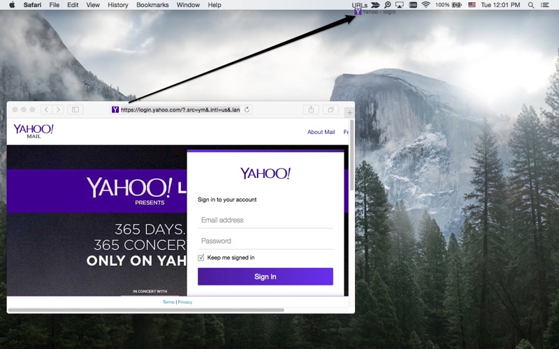Click the horizontal page scrollbar
The image size is (559, 349).
pos(146,310)
